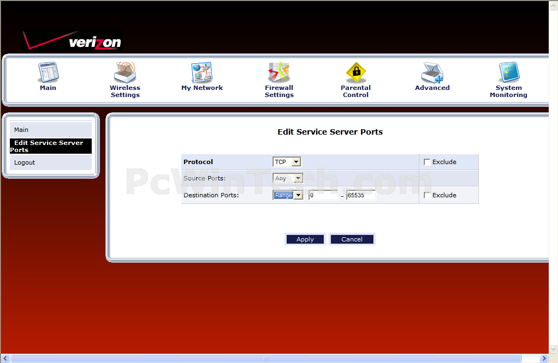The image size is (558, 363).
Task: Focus the destination port end field showing 65535
Action: [x=361, y=195]
